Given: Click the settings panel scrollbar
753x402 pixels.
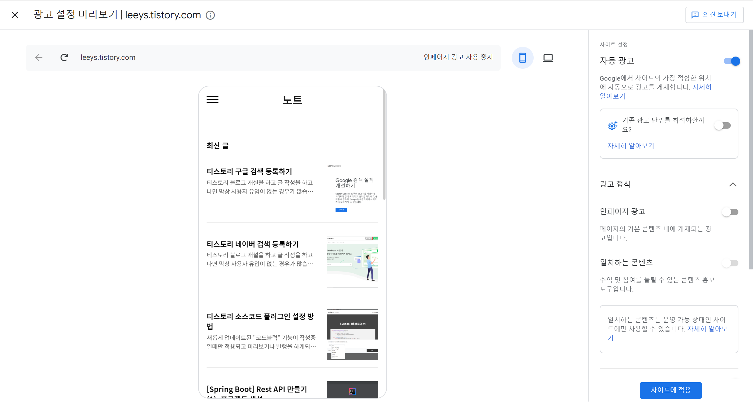Looking at the screenshot, I should pyautogui.click(x=751, y=150).
